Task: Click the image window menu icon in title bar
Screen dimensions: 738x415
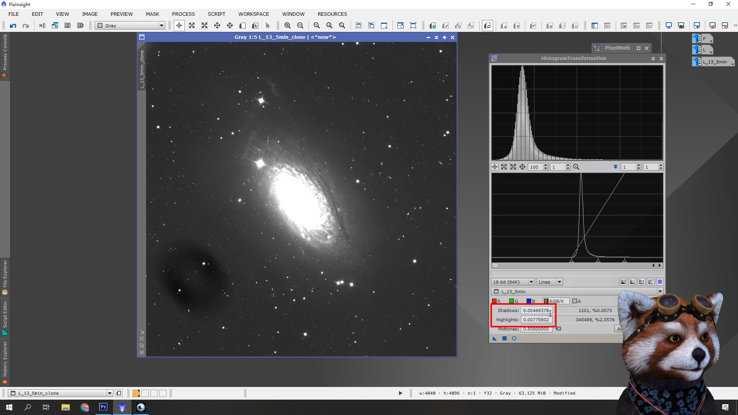Action: click(x=142, y=37)
